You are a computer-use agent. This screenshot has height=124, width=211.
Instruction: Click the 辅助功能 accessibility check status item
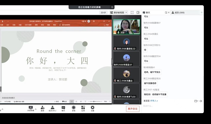pyautogui.click(x=19, y=102)
